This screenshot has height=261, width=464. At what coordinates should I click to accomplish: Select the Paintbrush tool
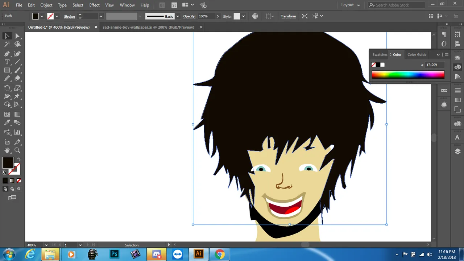click(17, 70)
